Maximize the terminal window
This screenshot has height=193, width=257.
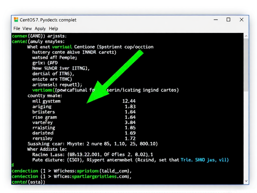pyautogui.click(x=228, y=20)
